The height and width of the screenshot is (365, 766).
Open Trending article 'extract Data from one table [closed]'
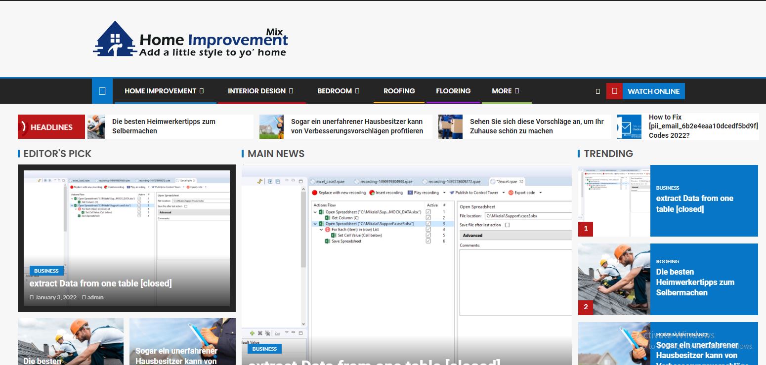695,203
